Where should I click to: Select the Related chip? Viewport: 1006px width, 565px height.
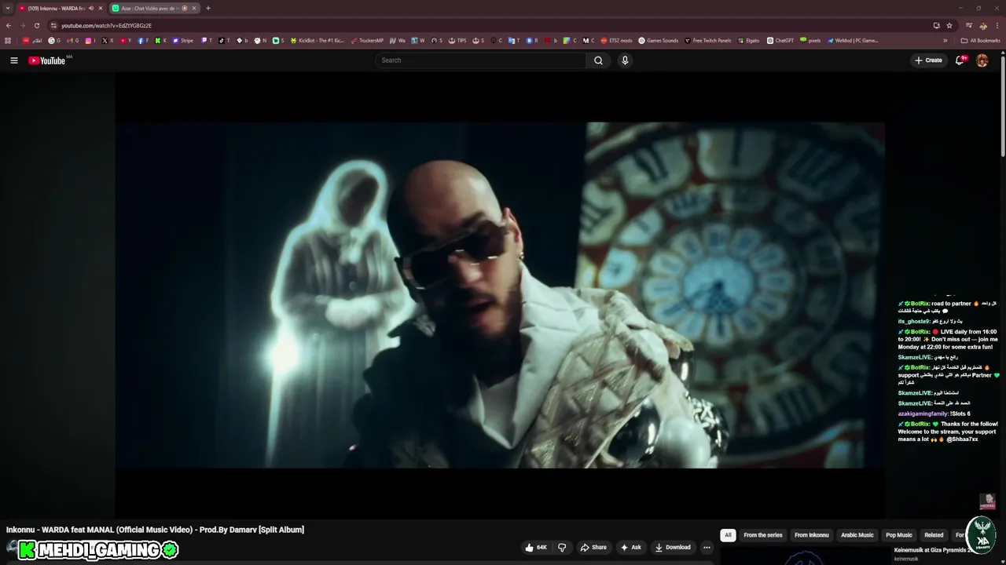pyautogui.click(x=934, y=535)
